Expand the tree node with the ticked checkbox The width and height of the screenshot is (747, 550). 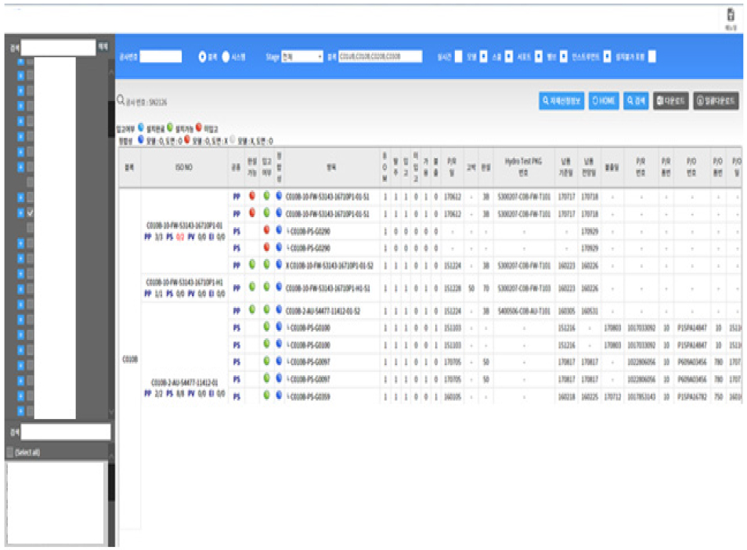[x=20, y=212]
